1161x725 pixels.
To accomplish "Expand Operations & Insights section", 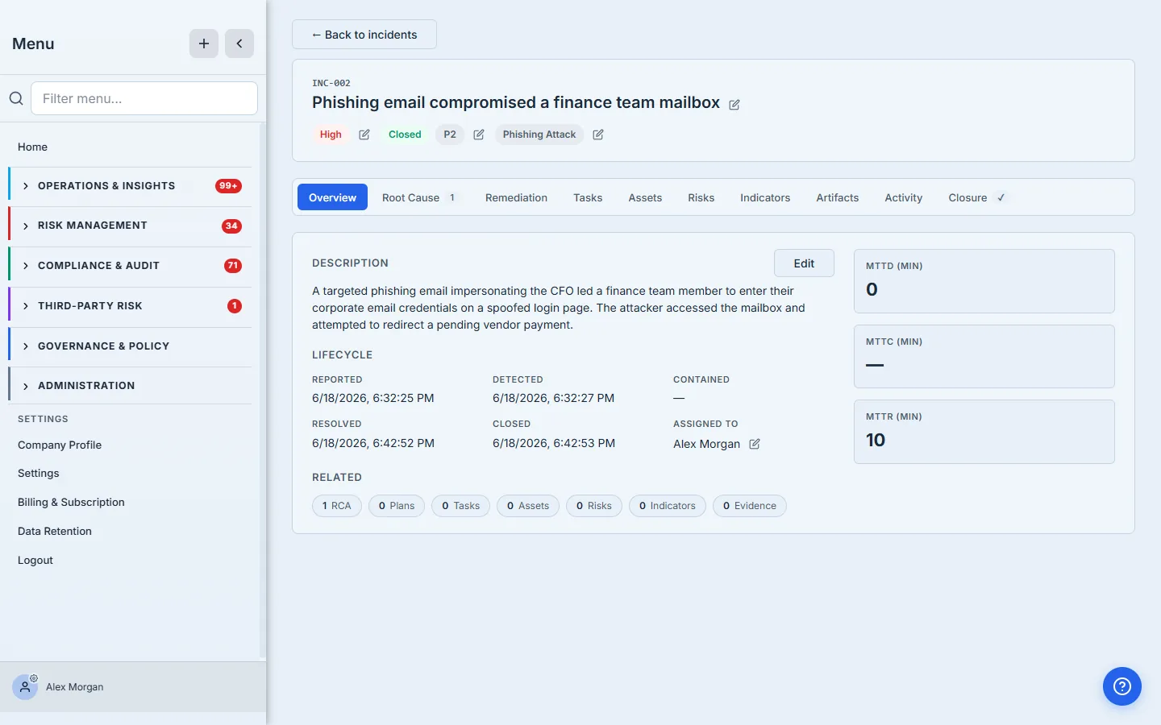I will tap(130, 186).
